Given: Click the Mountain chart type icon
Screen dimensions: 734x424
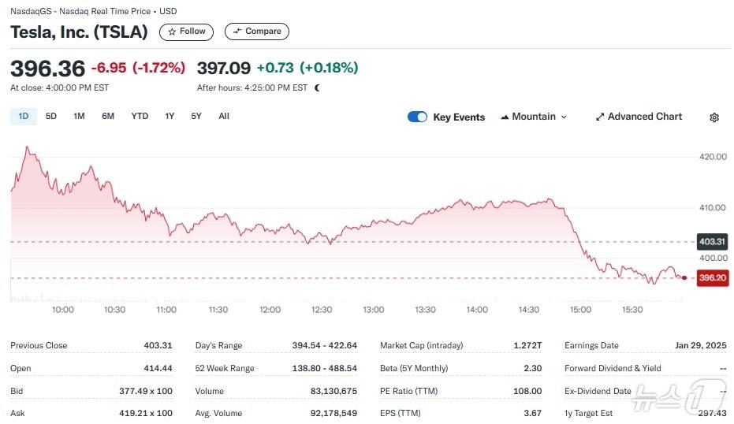Looking at the screenshot, I should tap(505, 117).
